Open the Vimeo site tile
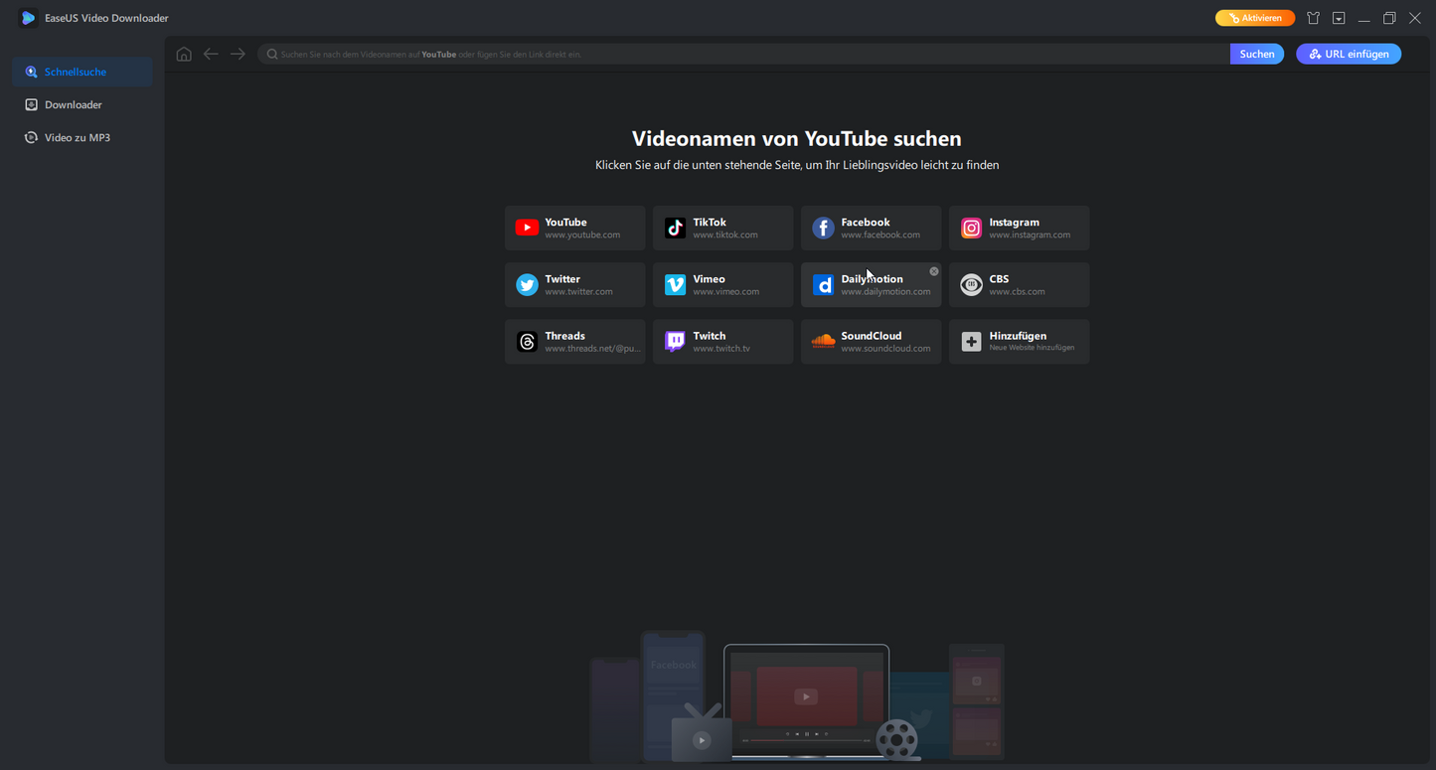 tap(722, 285)
